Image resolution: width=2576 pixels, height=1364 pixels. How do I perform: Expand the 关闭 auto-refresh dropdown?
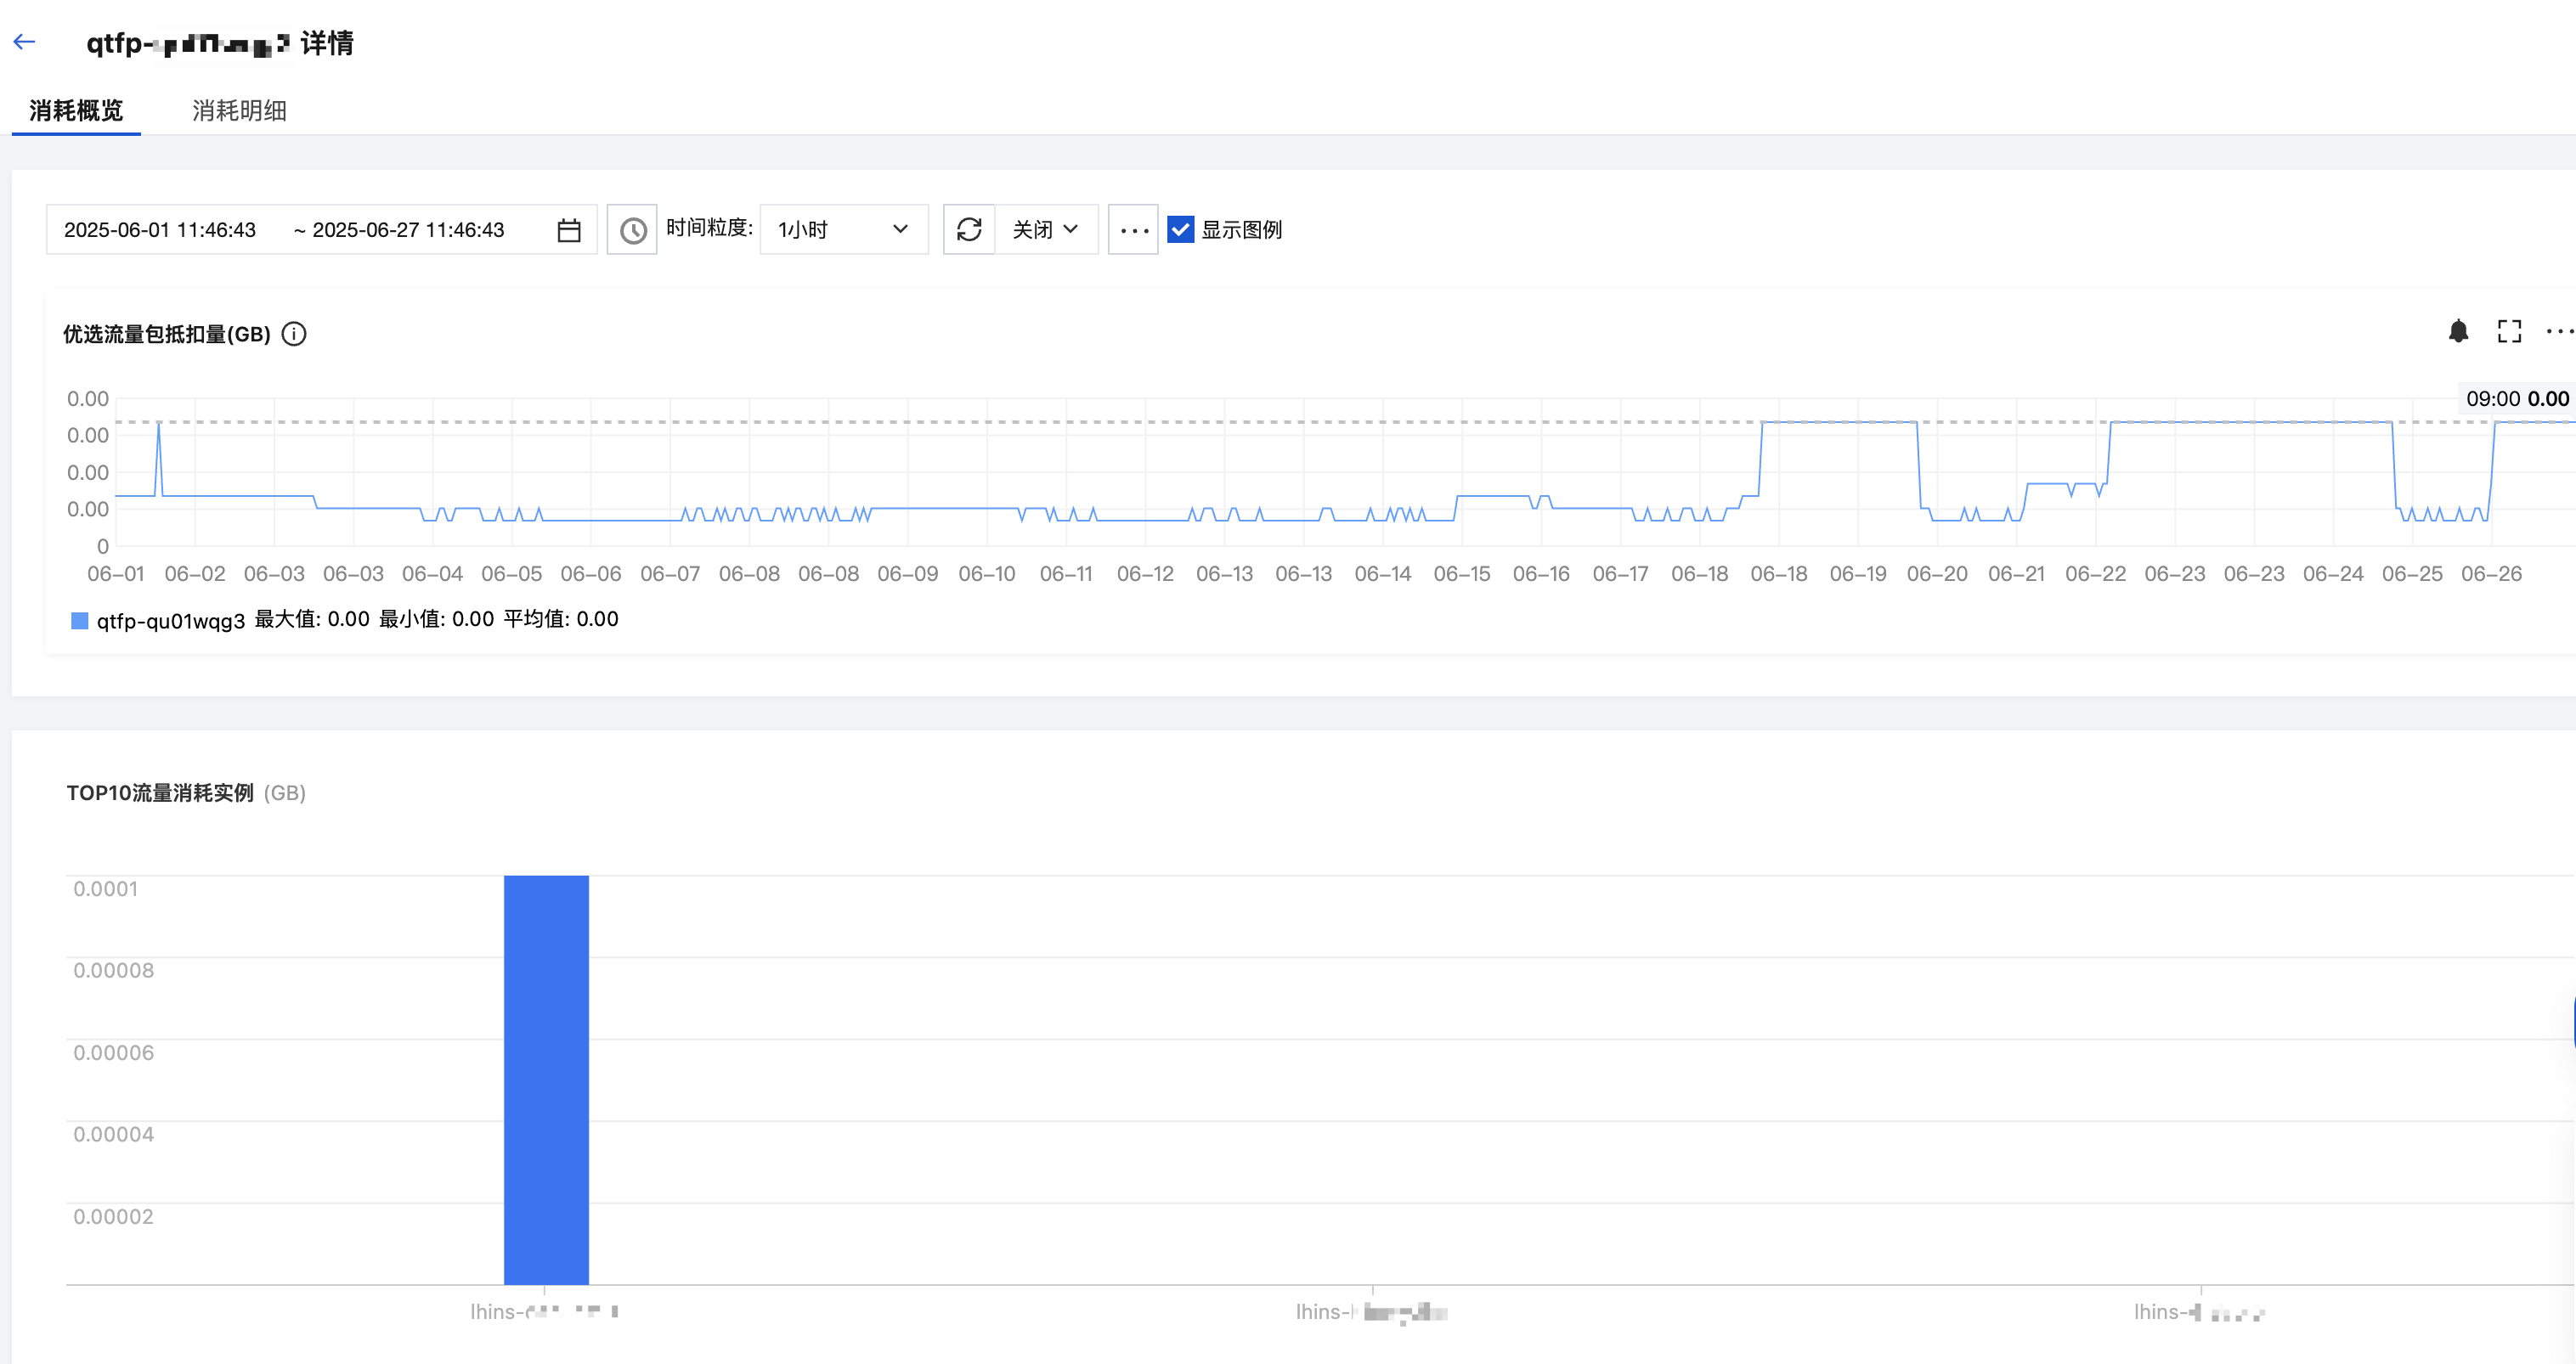point(1045,230)
